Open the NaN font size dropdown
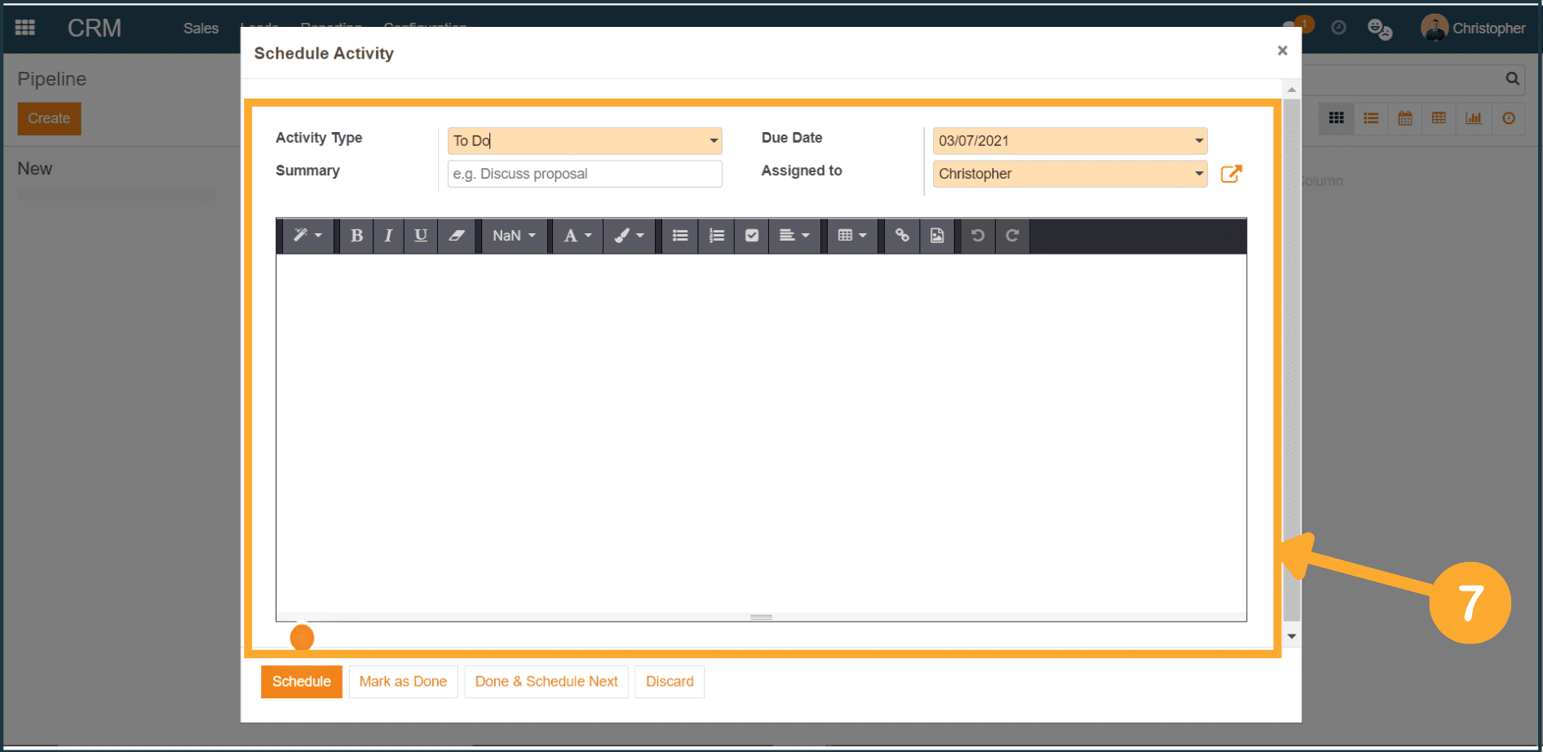 point(514,236)
